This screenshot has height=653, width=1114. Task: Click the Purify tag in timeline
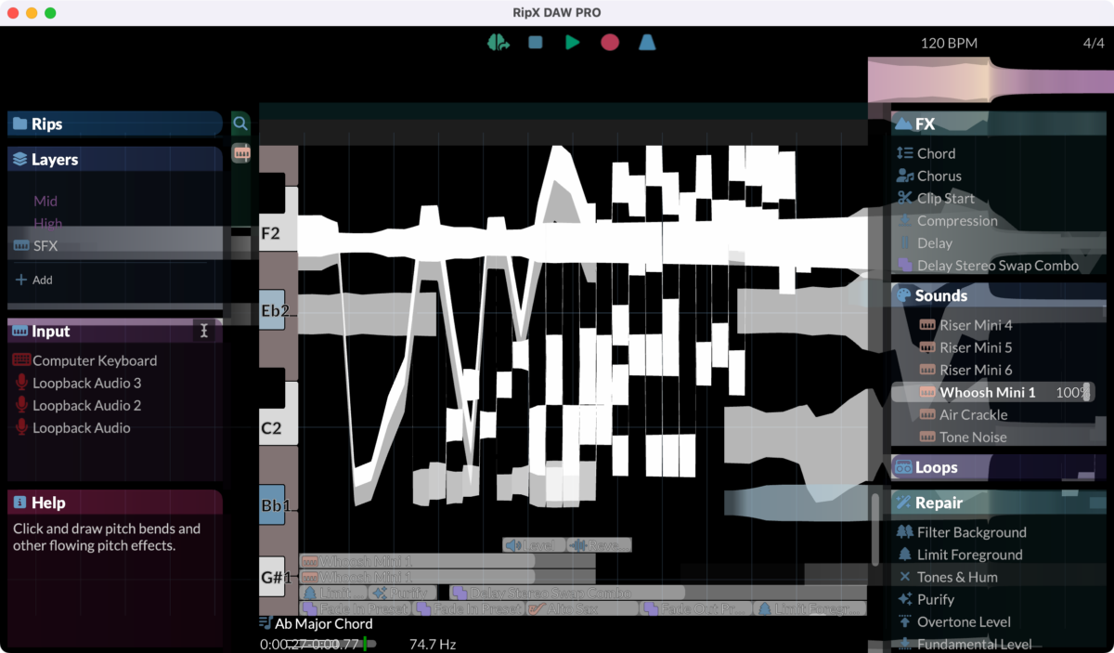(403, 593)
